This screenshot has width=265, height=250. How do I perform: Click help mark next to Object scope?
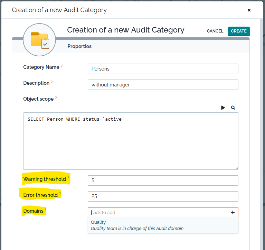(x=56, y=98)
